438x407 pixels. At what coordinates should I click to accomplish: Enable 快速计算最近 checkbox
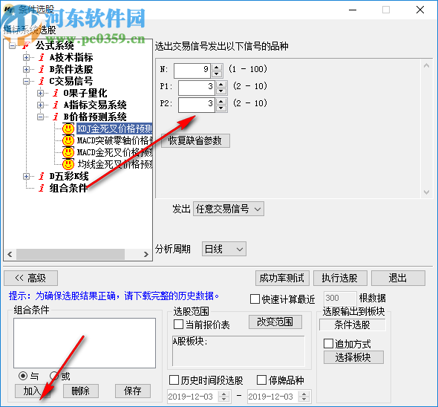pyautogui.click(x=255, y=299)
